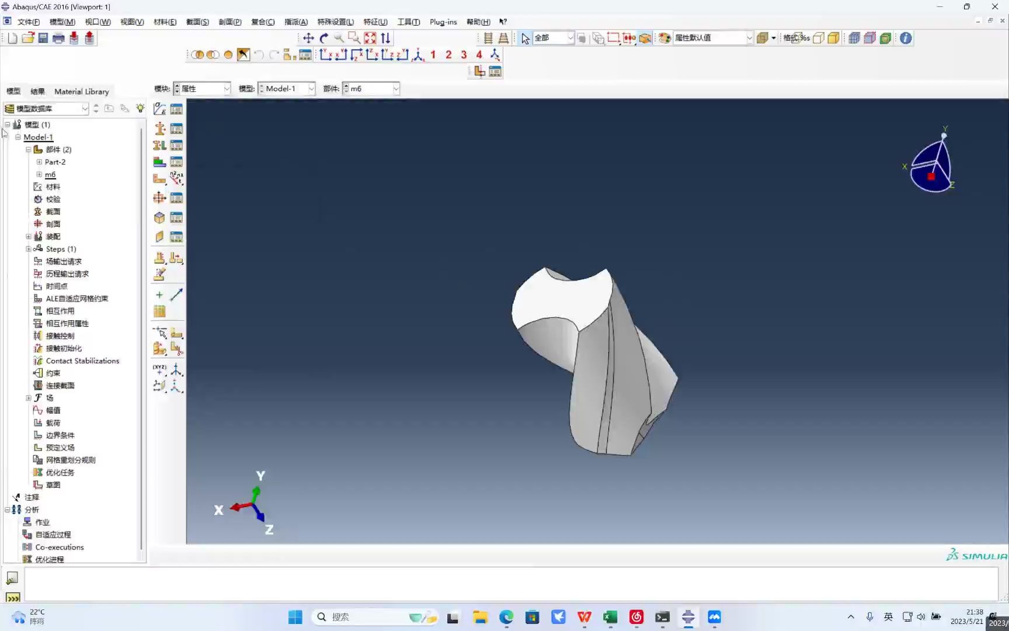Image resolution: width=1009 pixels, height=631 pixels.
Task: Toggle hidden-line display style
Action: 819,38
